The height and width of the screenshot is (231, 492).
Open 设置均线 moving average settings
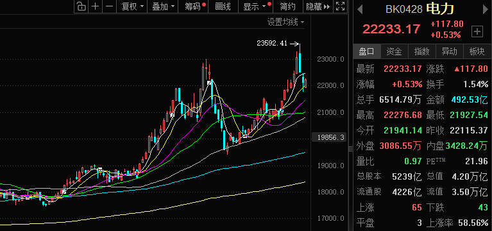[285, 22]
